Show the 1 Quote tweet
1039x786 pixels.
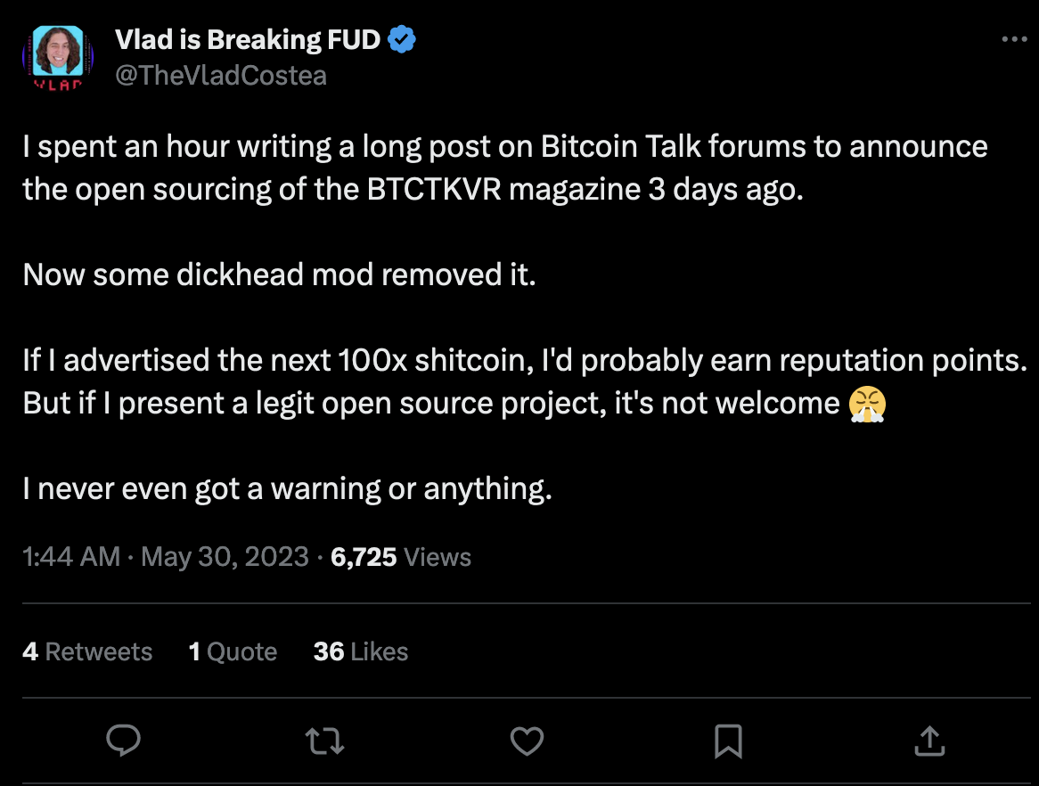tap(233, 651)
